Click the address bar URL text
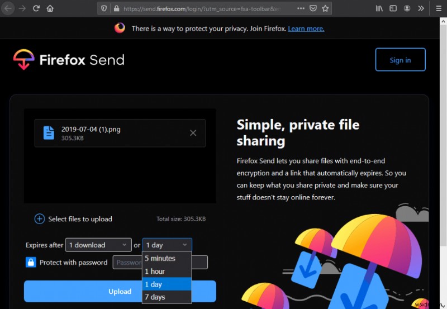 [202, 9]
